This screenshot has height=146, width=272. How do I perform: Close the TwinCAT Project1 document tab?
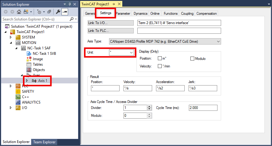(119, 4)
